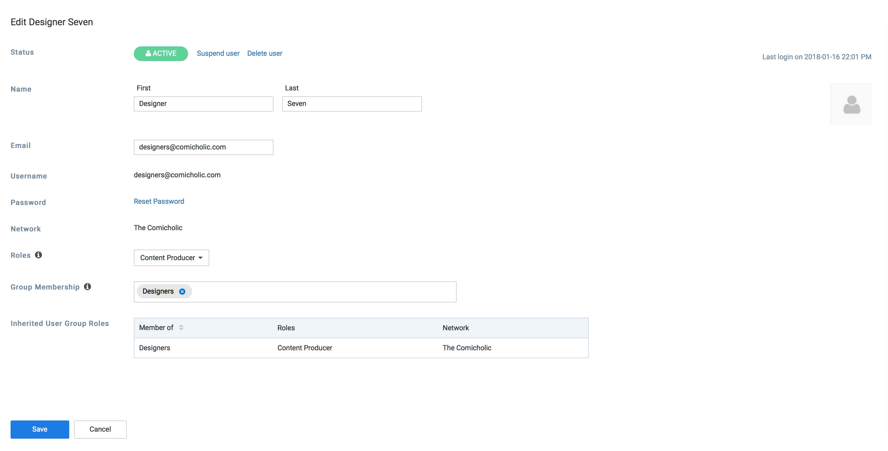Click the ACTIVE status badge
This screenshot has height=451, width=888.
[x=161, y=53]
